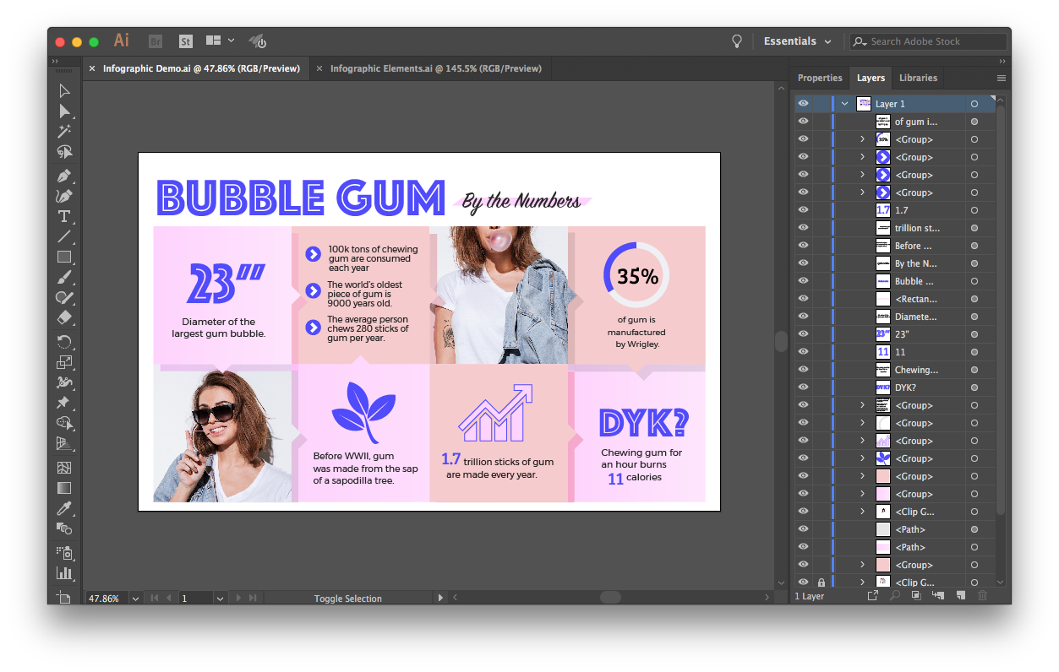1059x672 pixels.
Task: Toggle visibility of 'Before ...' item
Action: (803, 246)
